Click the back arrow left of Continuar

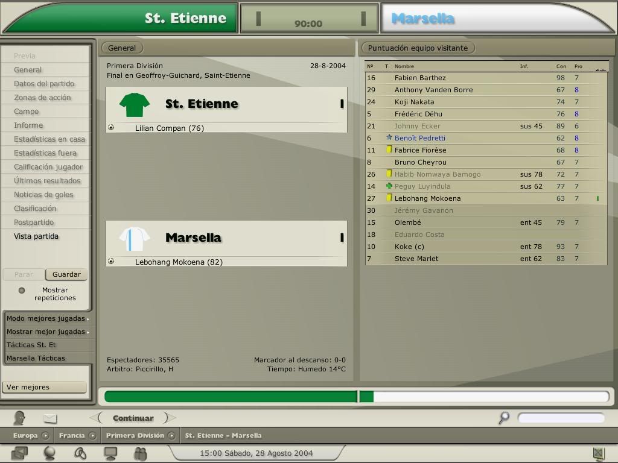click(95, 418)
